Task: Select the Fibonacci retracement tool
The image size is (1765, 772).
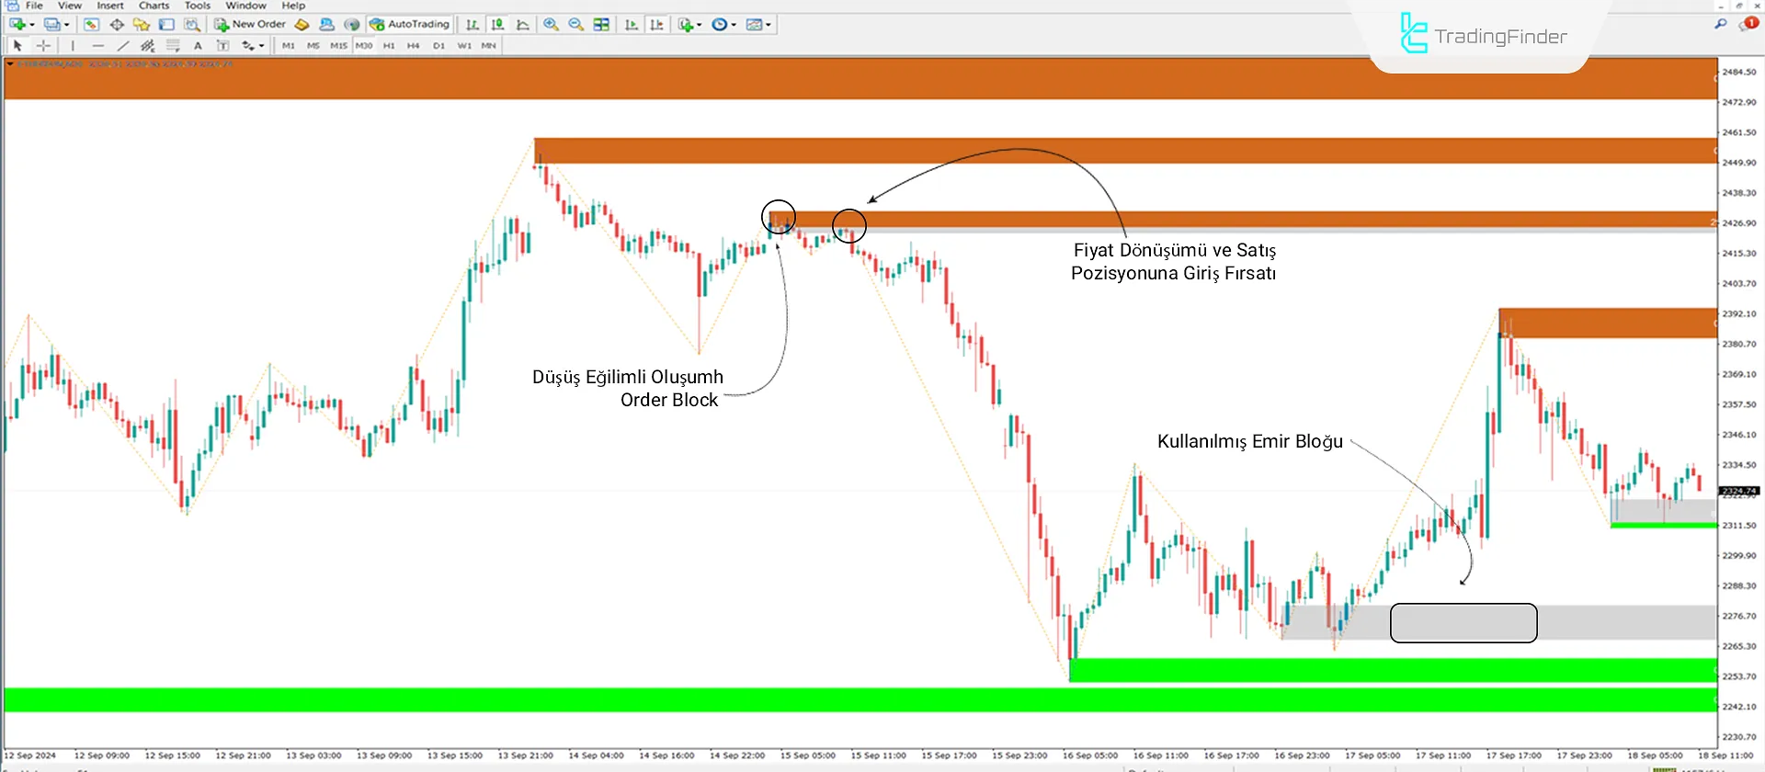Action: pos(173,45)
